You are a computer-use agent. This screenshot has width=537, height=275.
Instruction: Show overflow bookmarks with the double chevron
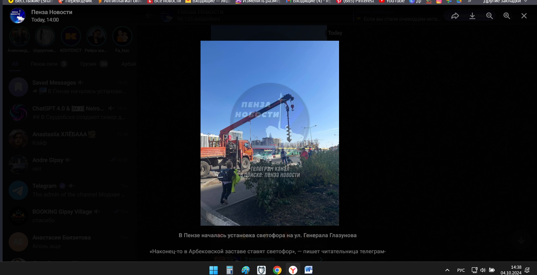tap(469, 1)
